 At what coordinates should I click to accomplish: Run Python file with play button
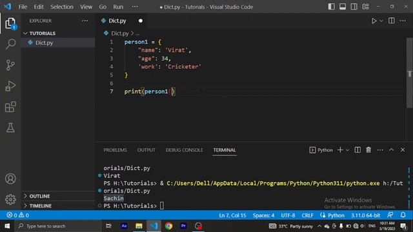pyautogui.click(x=374, y=21)
